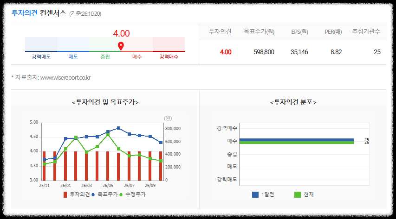Click the 목표주가 blue legend marker
The width and height of the screenshot is (396, 219).
[x=93, y=194]
